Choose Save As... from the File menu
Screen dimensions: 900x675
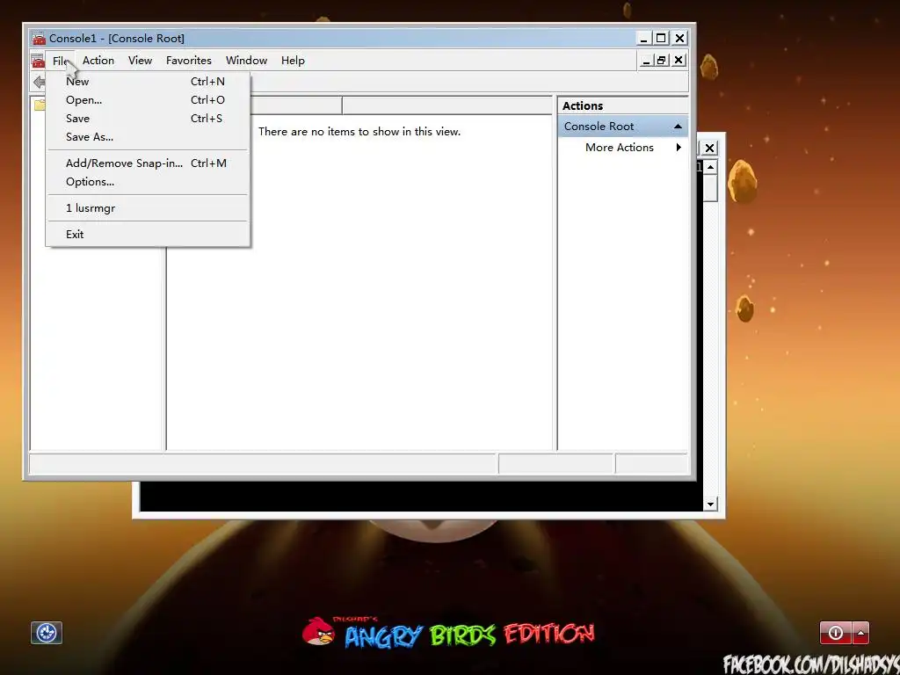148,136
